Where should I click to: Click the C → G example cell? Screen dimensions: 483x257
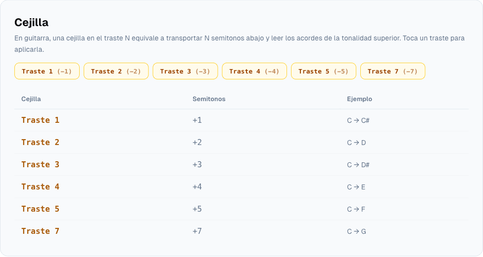(356, 231)
